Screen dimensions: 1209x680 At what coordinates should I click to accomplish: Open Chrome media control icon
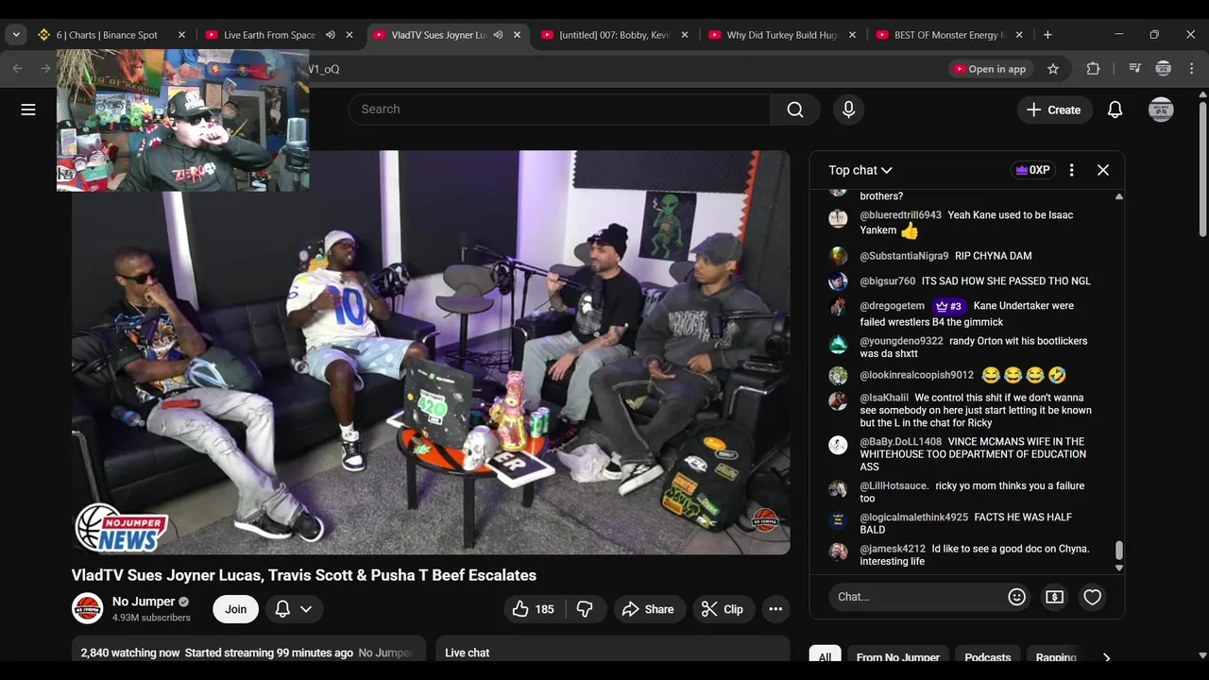[1134, 69]
